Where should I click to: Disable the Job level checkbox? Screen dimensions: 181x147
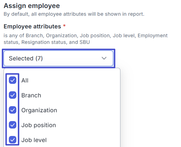(12, 140)
